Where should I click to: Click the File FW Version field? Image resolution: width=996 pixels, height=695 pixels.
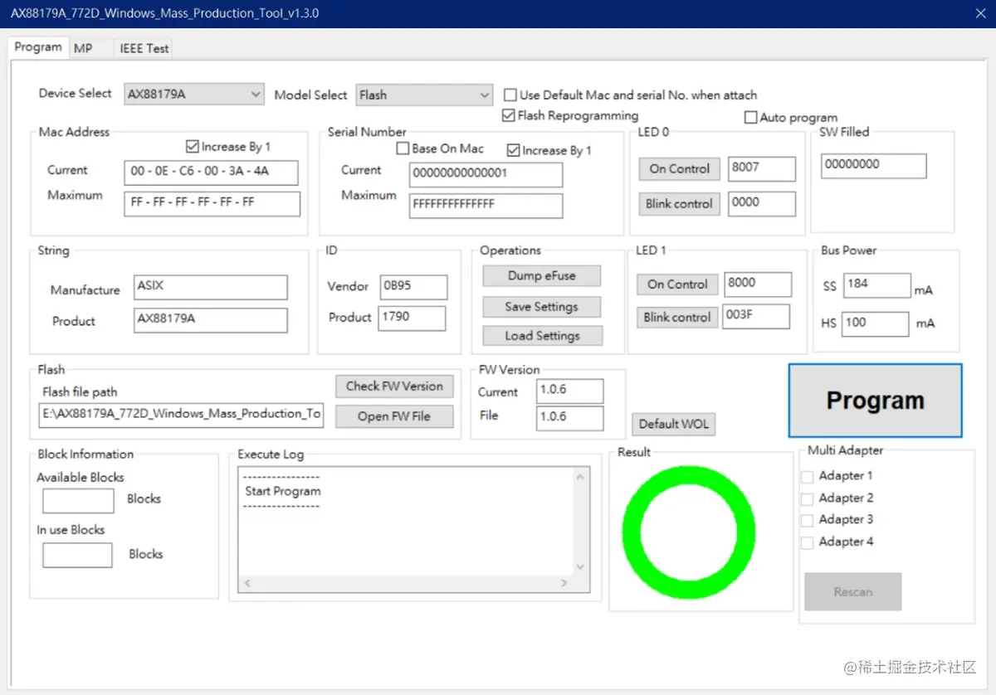570,418
